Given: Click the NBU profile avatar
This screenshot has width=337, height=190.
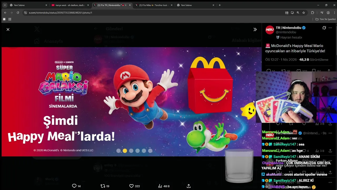Looking at the screenshot, I should [x=270, y=30].
